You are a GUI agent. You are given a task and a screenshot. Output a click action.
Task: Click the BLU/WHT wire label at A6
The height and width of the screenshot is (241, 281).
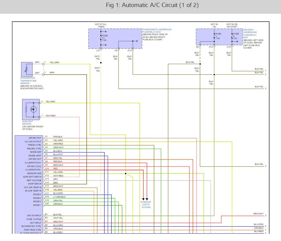tap(58, 154)
